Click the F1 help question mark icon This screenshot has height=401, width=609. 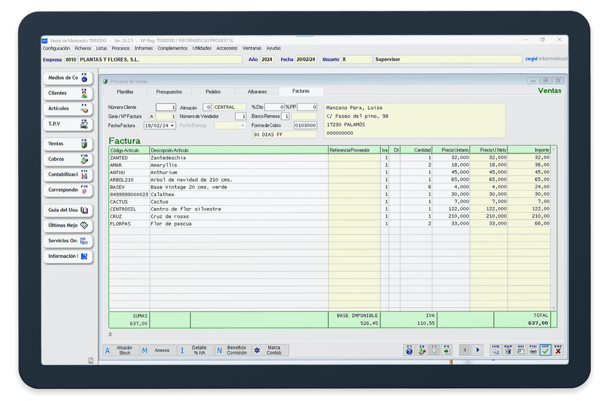pos(409,350)
